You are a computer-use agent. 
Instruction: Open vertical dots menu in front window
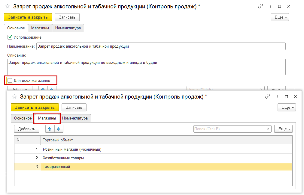pos(277,96)
